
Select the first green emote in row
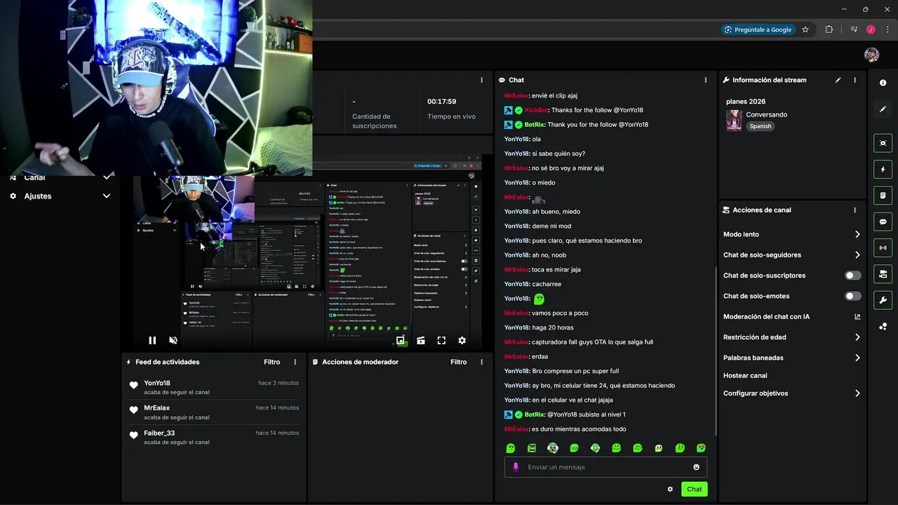[x=511, y=448]
